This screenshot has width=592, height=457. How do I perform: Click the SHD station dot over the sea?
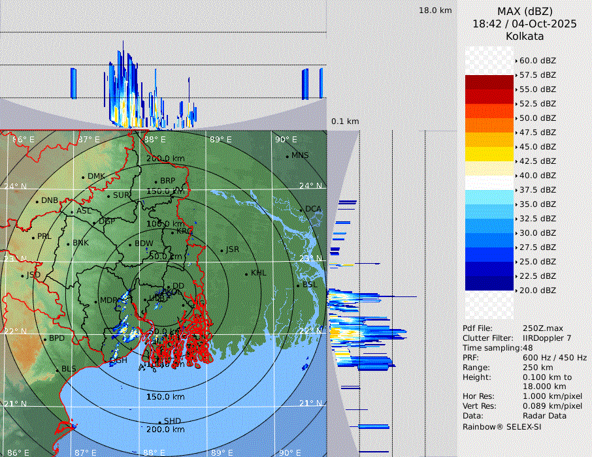tap(159, 422)
